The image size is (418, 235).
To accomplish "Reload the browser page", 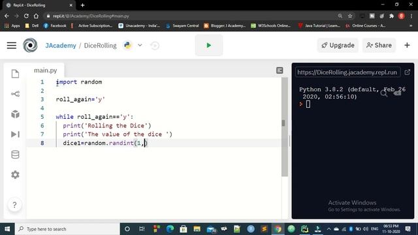I will [26, 16].
